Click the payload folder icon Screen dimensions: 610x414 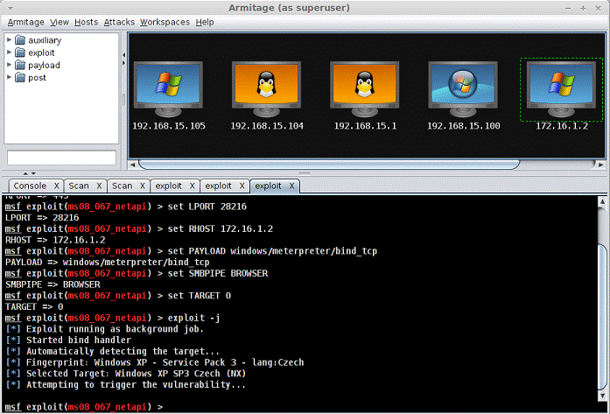(20, 65)
